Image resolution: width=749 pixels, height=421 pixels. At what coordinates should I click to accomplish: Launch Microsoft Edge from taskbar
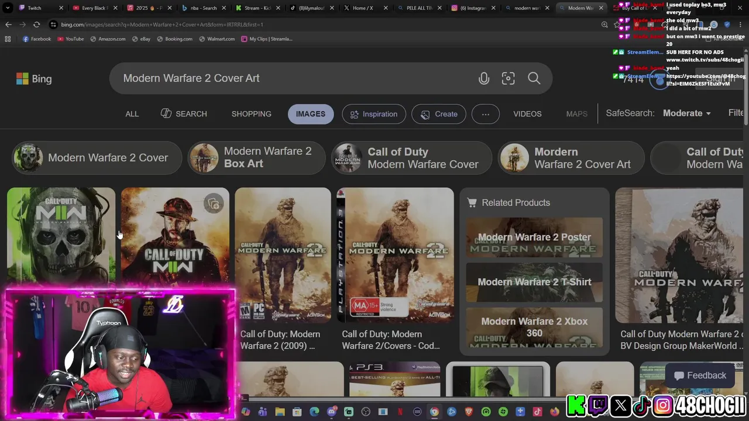click(x=314, y=412)
